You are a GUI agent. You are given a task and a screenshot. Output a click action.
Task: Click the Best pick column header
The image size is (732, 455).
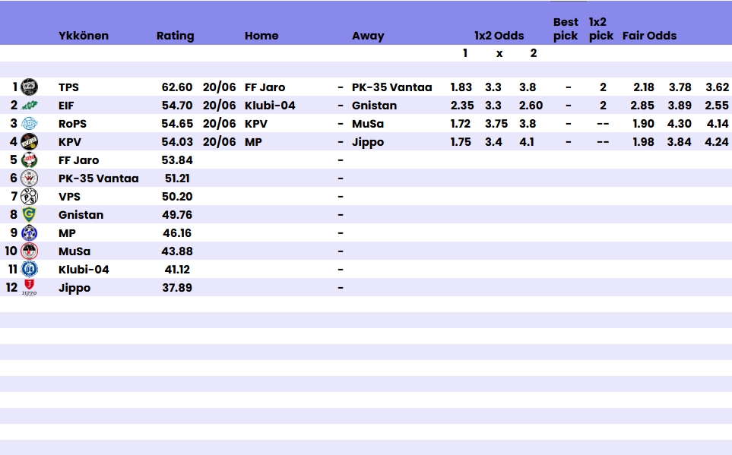(566, 29)
